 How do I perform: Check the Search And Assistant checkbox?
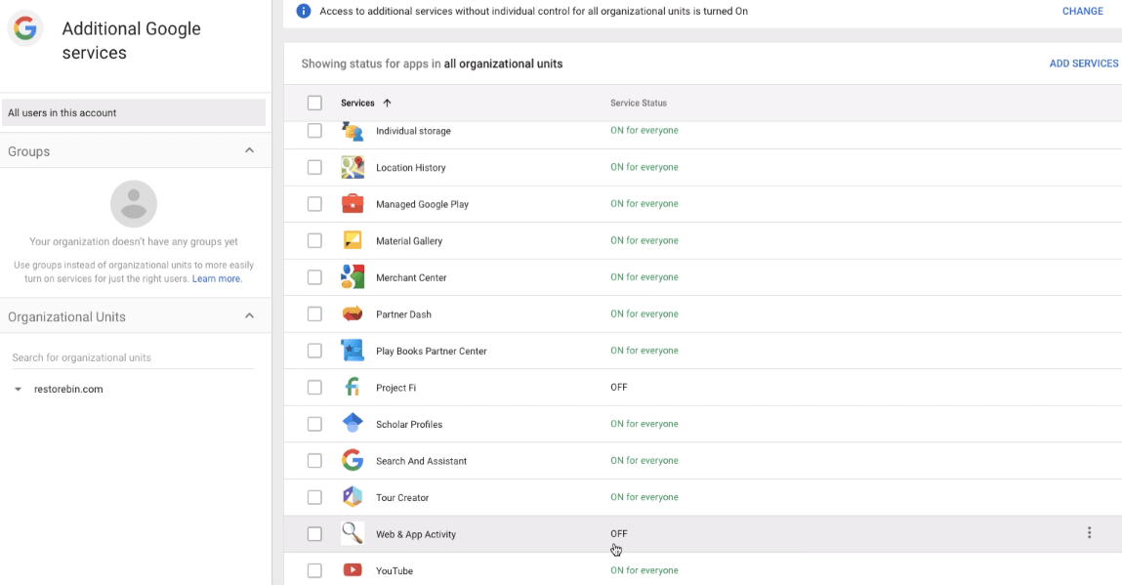click(314, 460)
